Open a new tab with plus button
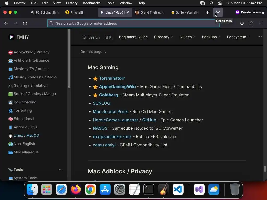 [x=207, y=12]
